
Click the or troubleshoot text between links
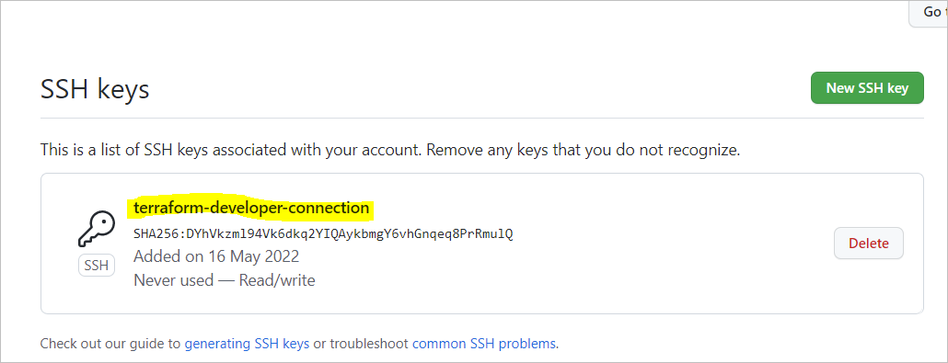pos(361,345)
